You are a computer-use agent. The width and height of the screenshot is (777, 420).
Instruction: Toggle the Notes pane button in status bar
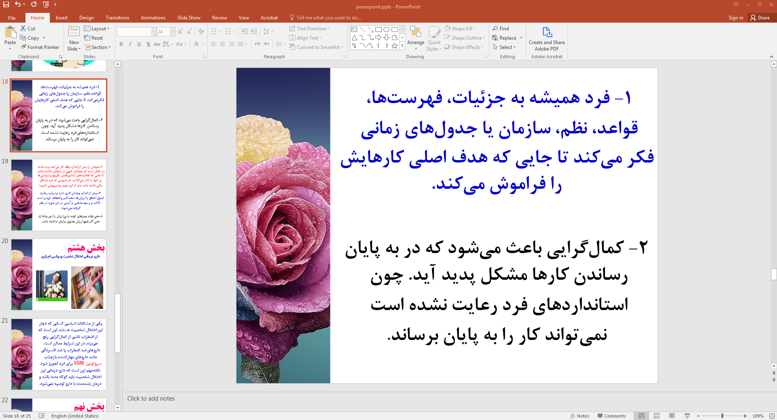click(579, 416)
